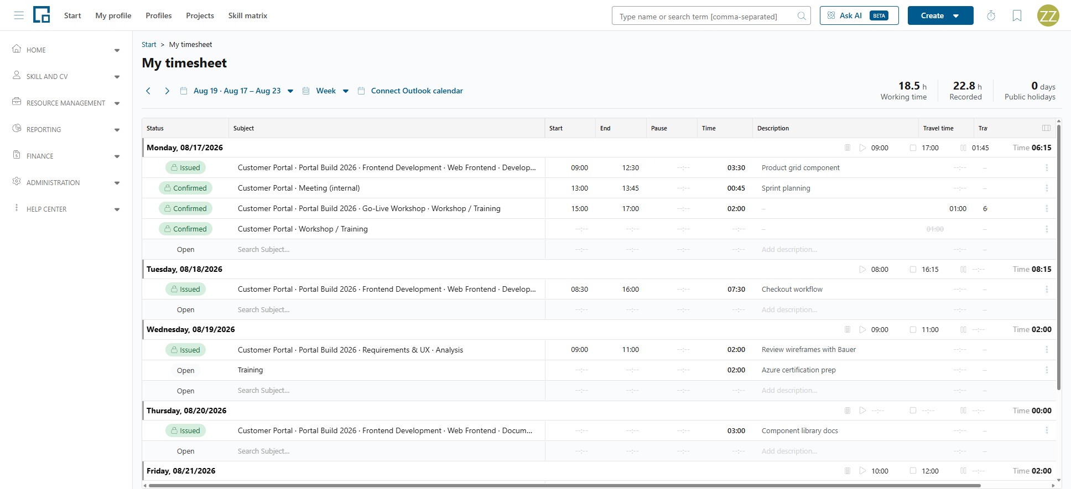Screen dimensions: 1071x489
Task: Open row options for Sprint planning entry
Action: (1047, 188)
